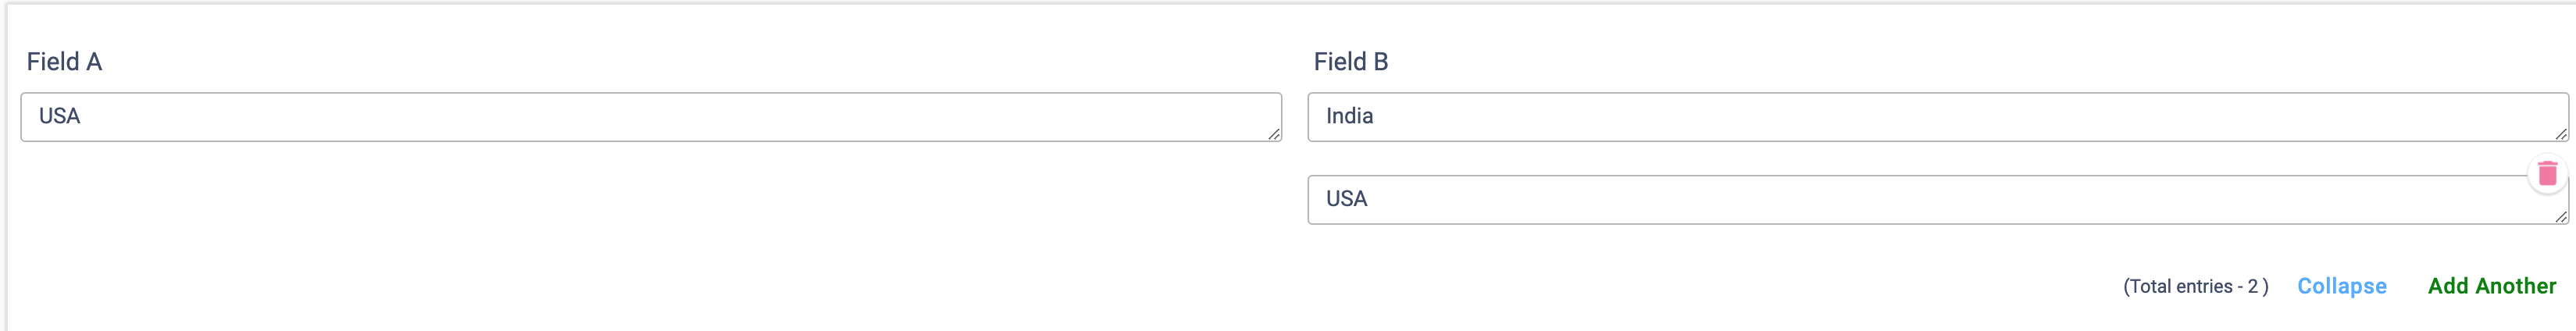Click the word USA in Field B box

coord(1346,200)
